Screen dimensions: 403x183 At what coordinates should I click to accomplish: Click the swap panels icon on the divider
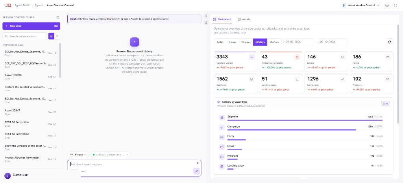(x=206, y=16)
